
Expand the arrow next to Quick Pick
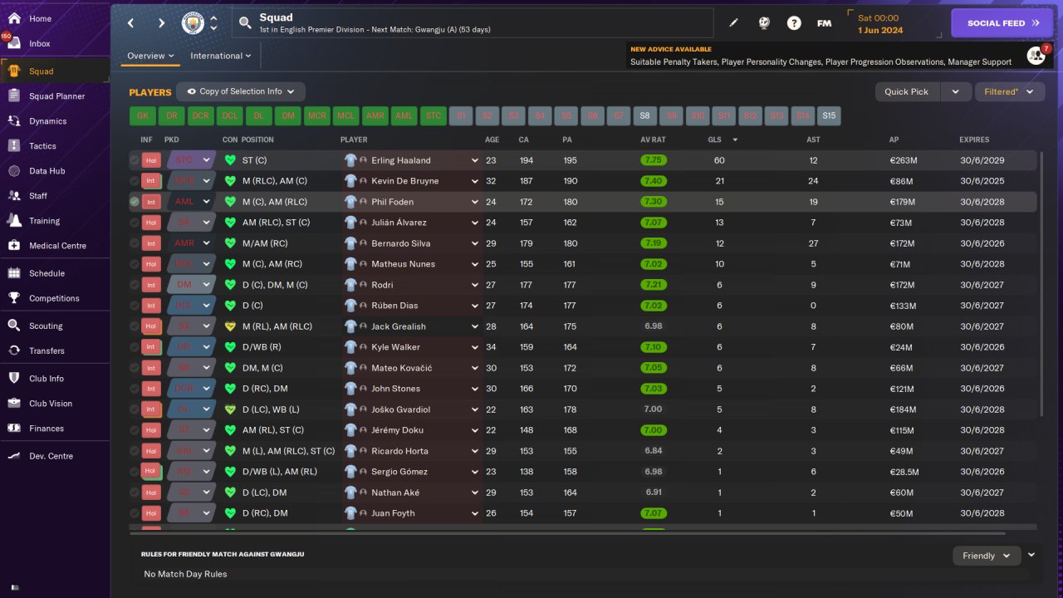click(x=955, y=91)
